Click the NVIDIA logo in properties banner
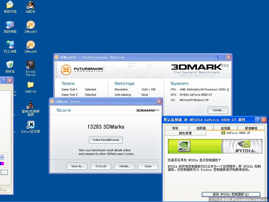The width and height of the screenshot is (269, 202). point(245,146)
